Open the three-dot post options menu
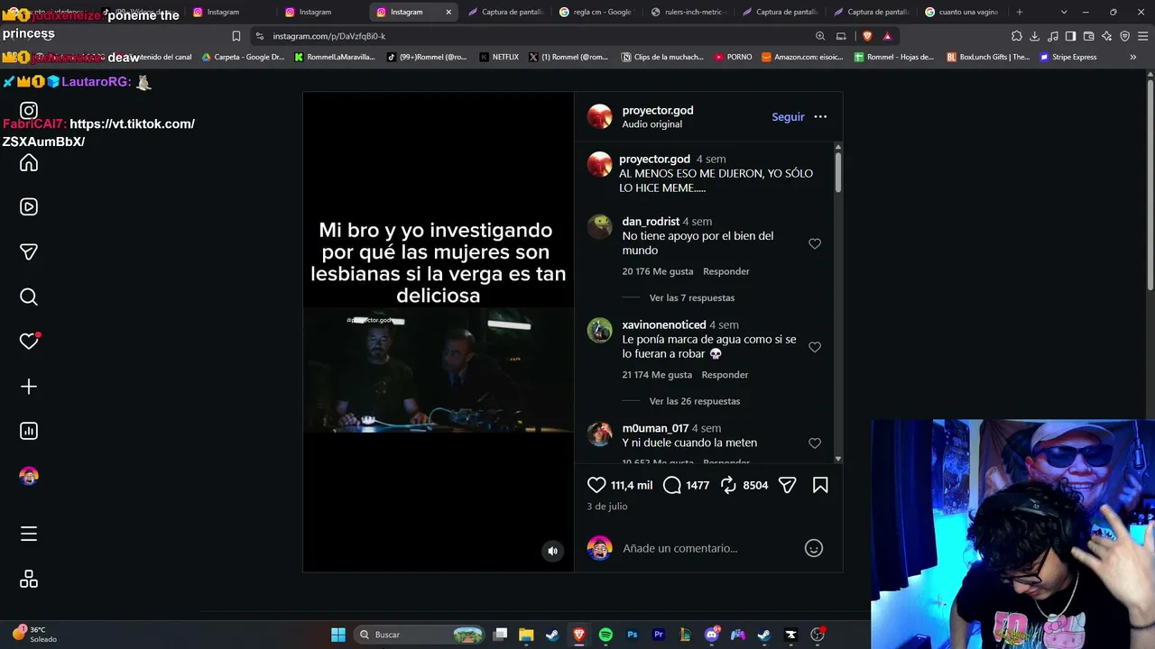 [820, 116]
